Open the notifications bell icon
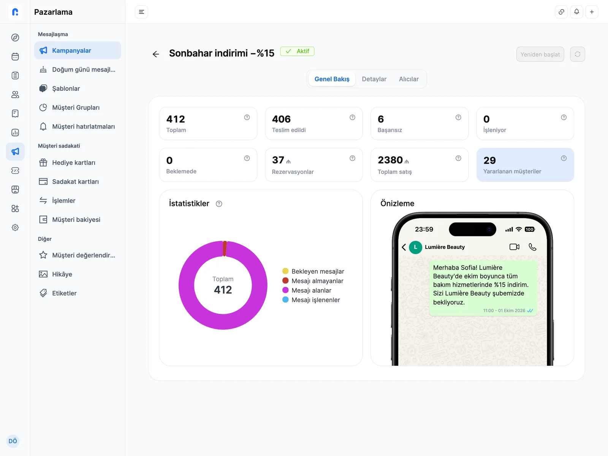The height and width of the screenshot is (456, 608). click(576, 12)
